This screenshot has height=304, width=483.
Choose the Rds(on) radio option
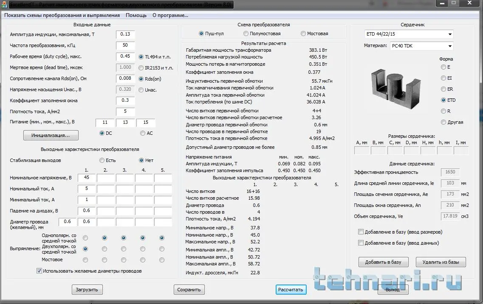click(x=150, y=79)
